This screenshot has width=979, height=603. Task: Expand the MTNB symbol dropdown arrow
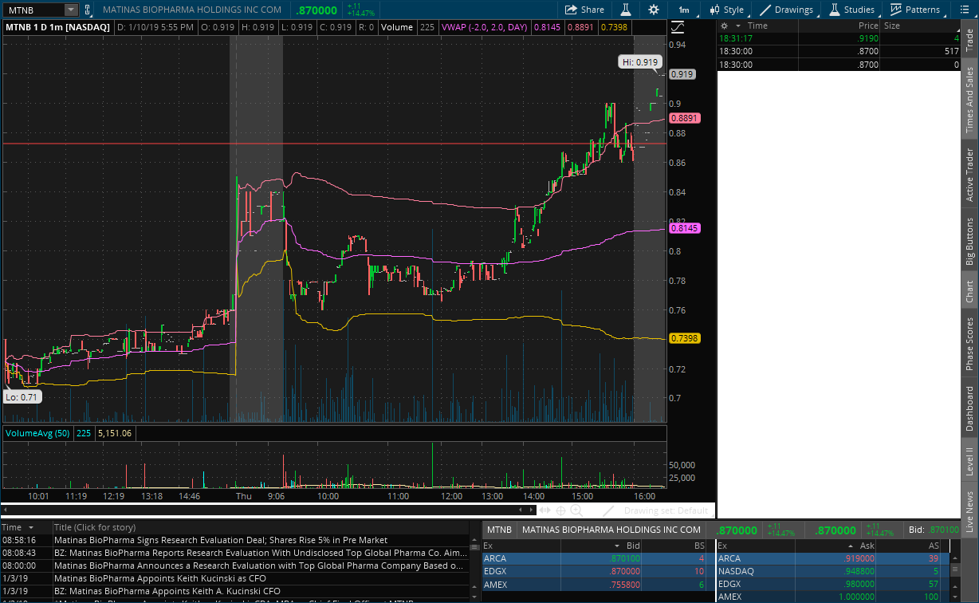(70, 10)
